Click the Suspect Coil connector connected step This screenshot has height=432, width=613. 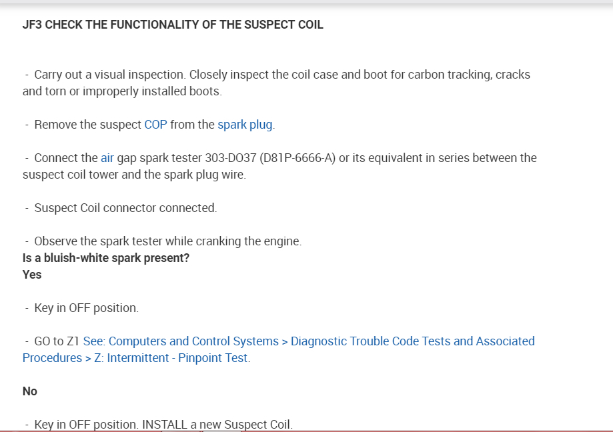point(125,208)
